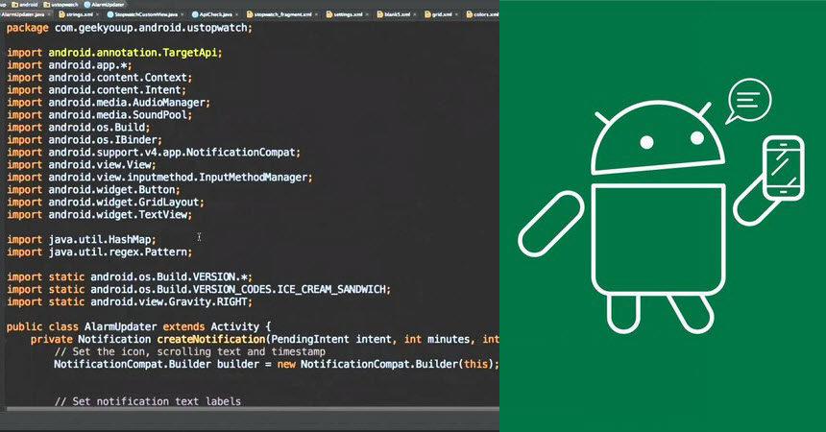
Task: Click the AlarmUpdater class breadcrumb
Action: [x=104, y=5]
